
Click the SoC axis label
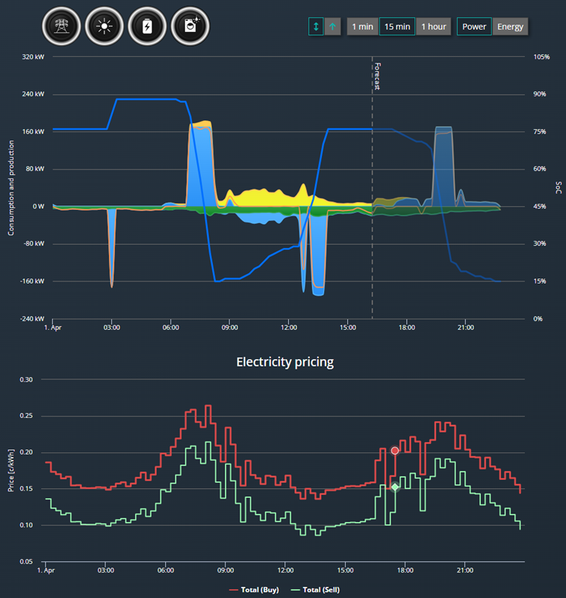tap(559, 187)
